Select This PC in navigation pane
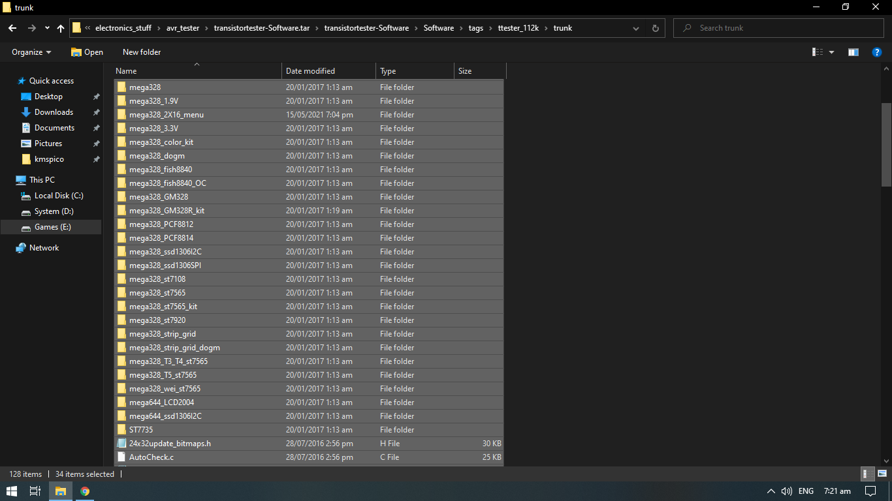The image size is (892, 501). pos(42,180)
